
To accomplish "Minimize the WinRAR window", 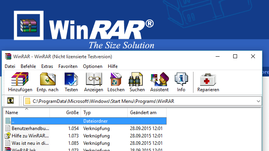I will tap(218, 56).
